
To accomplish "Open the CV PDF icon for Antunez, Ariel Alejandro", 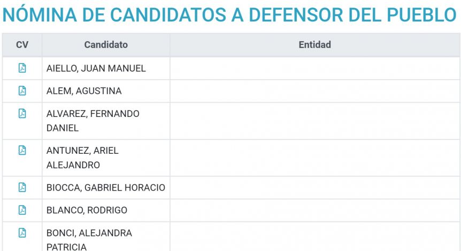I will click(x=22, y=150).
